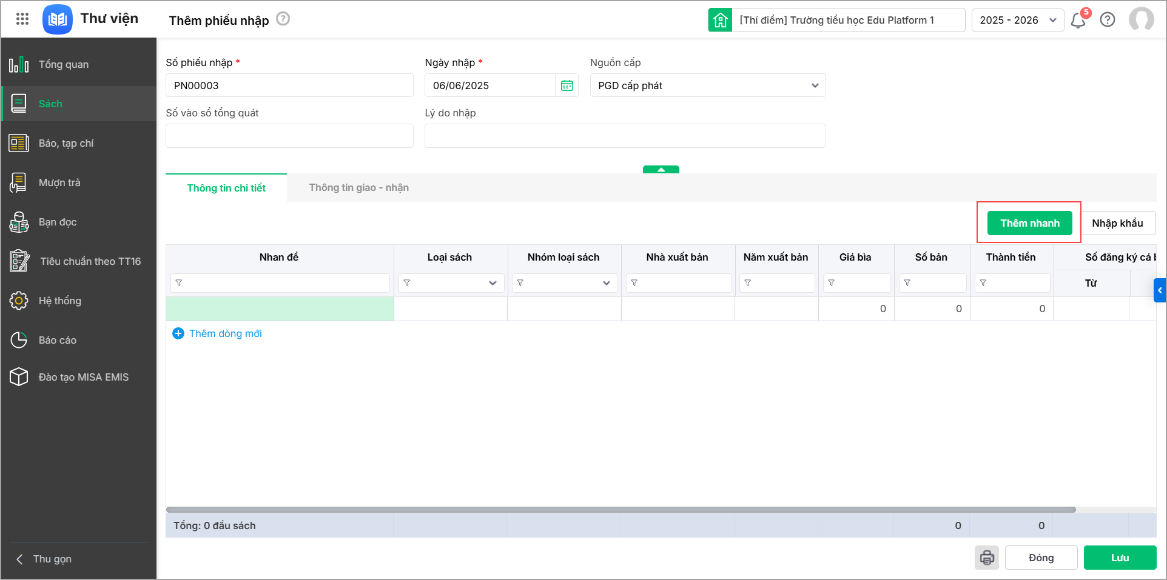Click plus icon next to Thêm dòng mới
Image resolution: width=1167 pixels, height=580 pixels.
178,333
